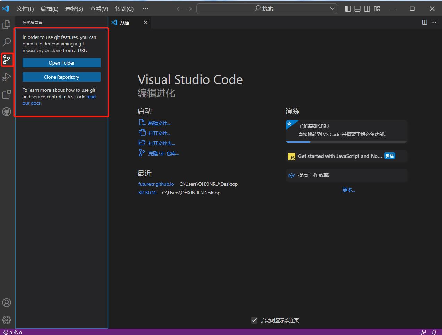
Task: Open editor More Actions ellipsis
Action: (434, 22)
